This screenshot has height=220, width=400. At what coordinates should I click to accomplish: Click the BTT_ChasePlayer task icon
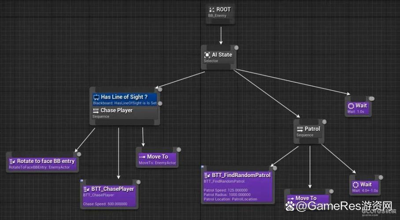click(87, 189)
